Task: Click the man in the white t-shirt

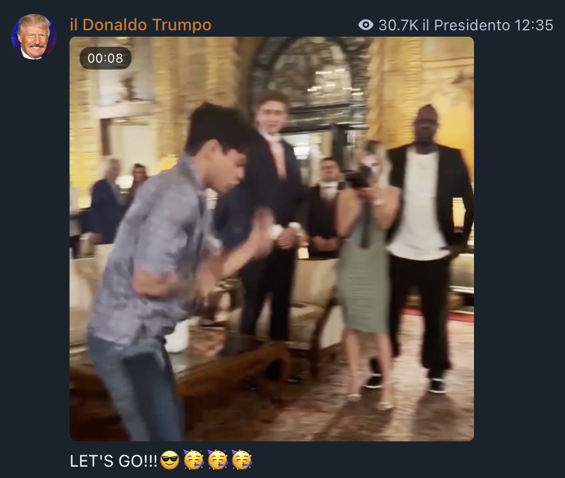Action: [x=427, y=245]
